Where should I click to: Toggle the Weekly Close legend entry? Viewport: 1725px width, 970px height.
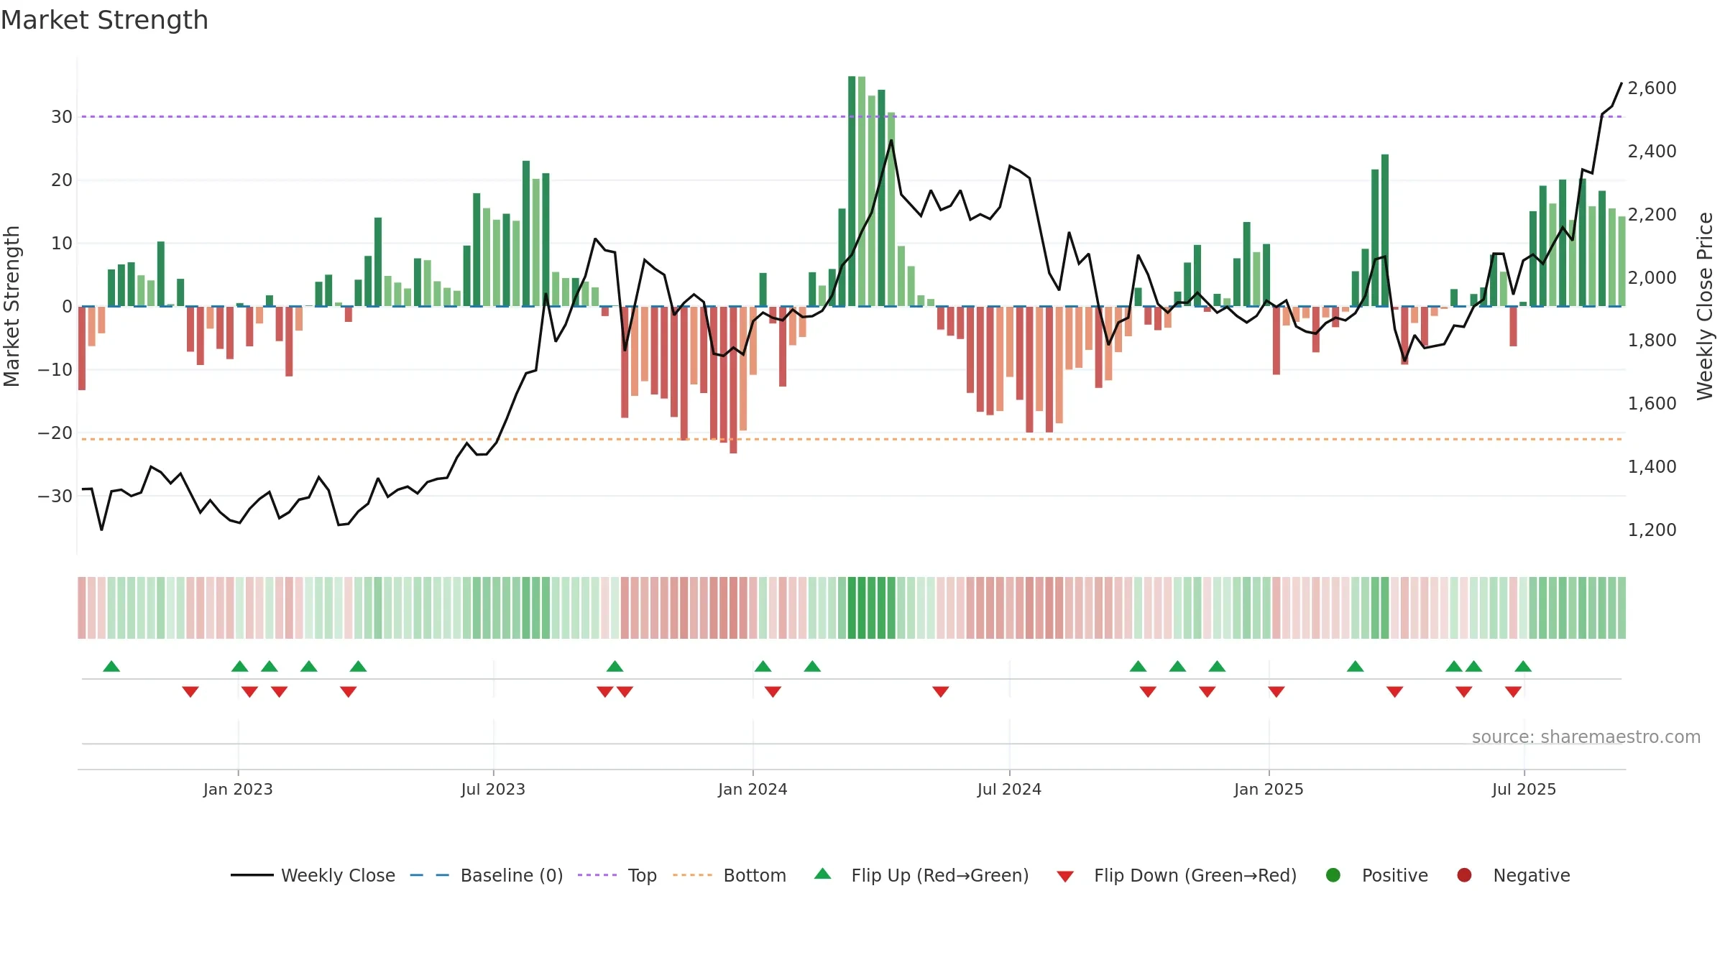coord(313,875)
